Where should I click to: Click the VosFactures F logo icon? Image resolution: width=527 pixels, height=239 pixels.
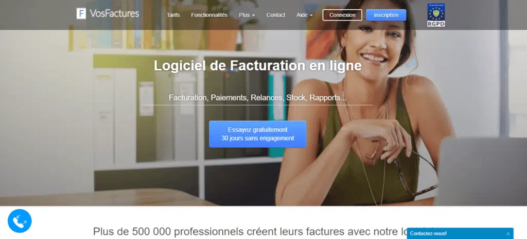81,13
